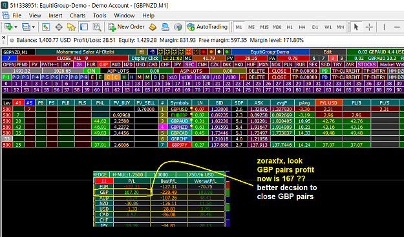404x237 pixels.
Task: Click the Display Click button
Action: point(144,59)
